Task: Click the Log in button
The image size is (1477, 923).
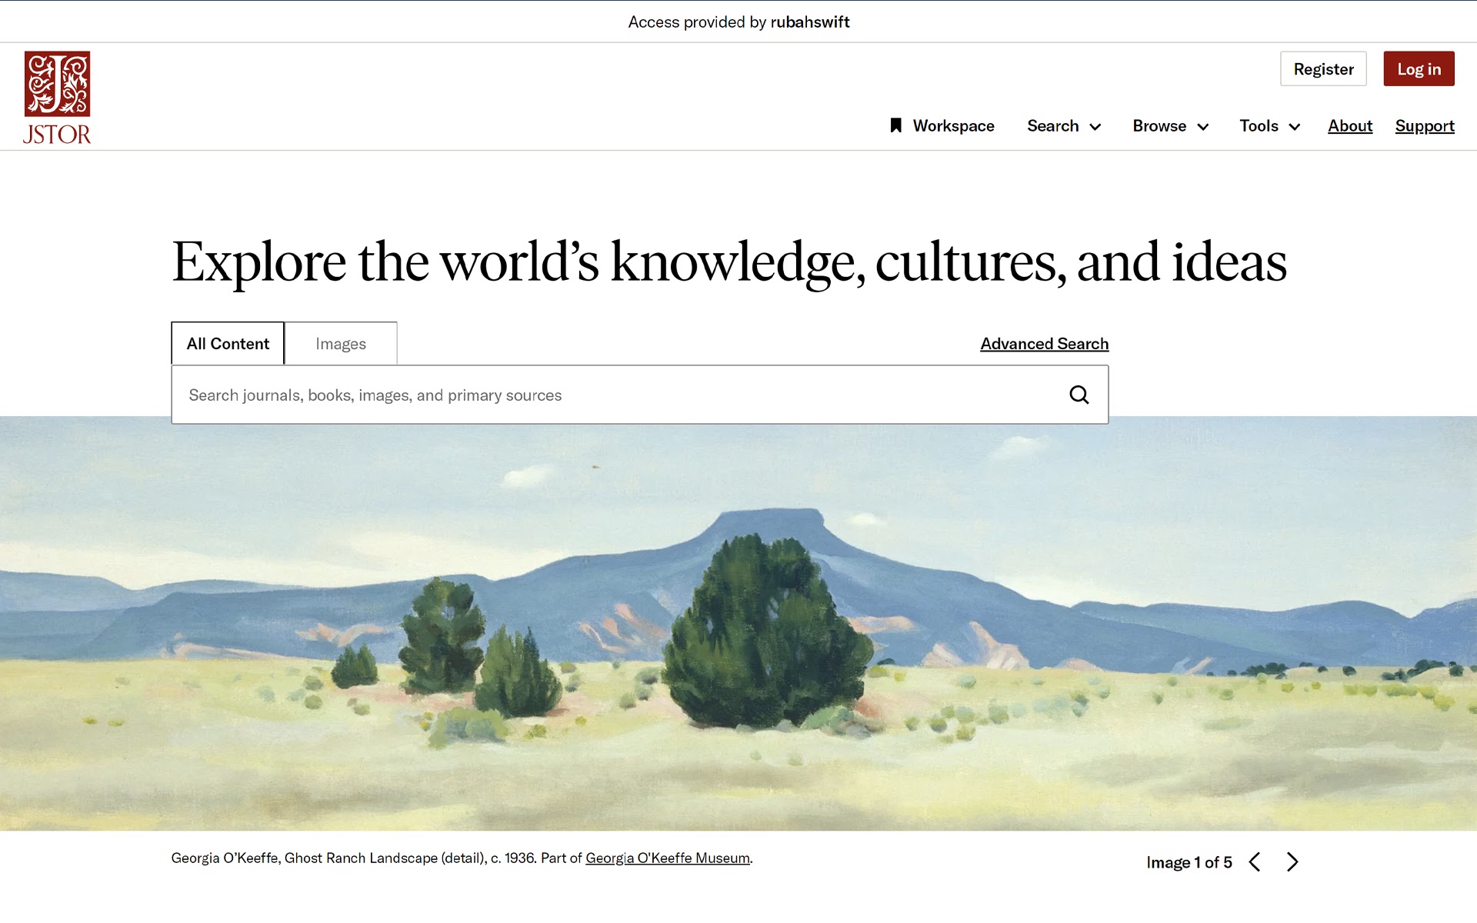Action: 1419,69
